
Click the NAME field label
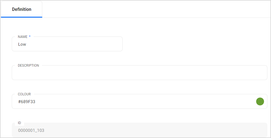point(23,37)
